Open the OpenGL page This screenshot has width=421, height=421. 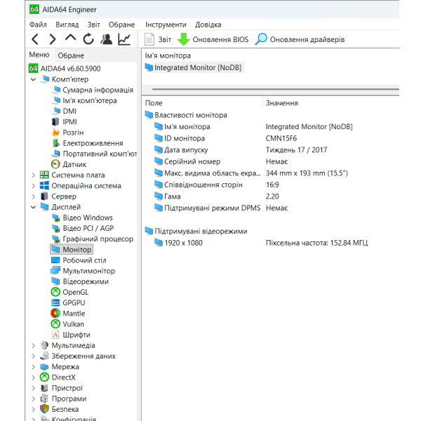[x=69, y=292]
